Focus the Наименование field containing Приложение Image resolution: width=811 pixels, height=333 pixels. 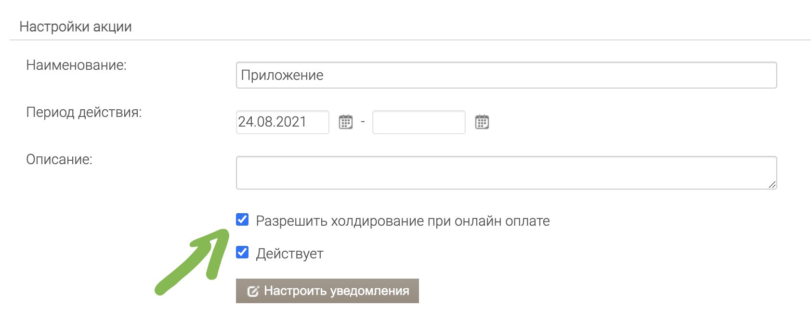click(x=506, y=75)
